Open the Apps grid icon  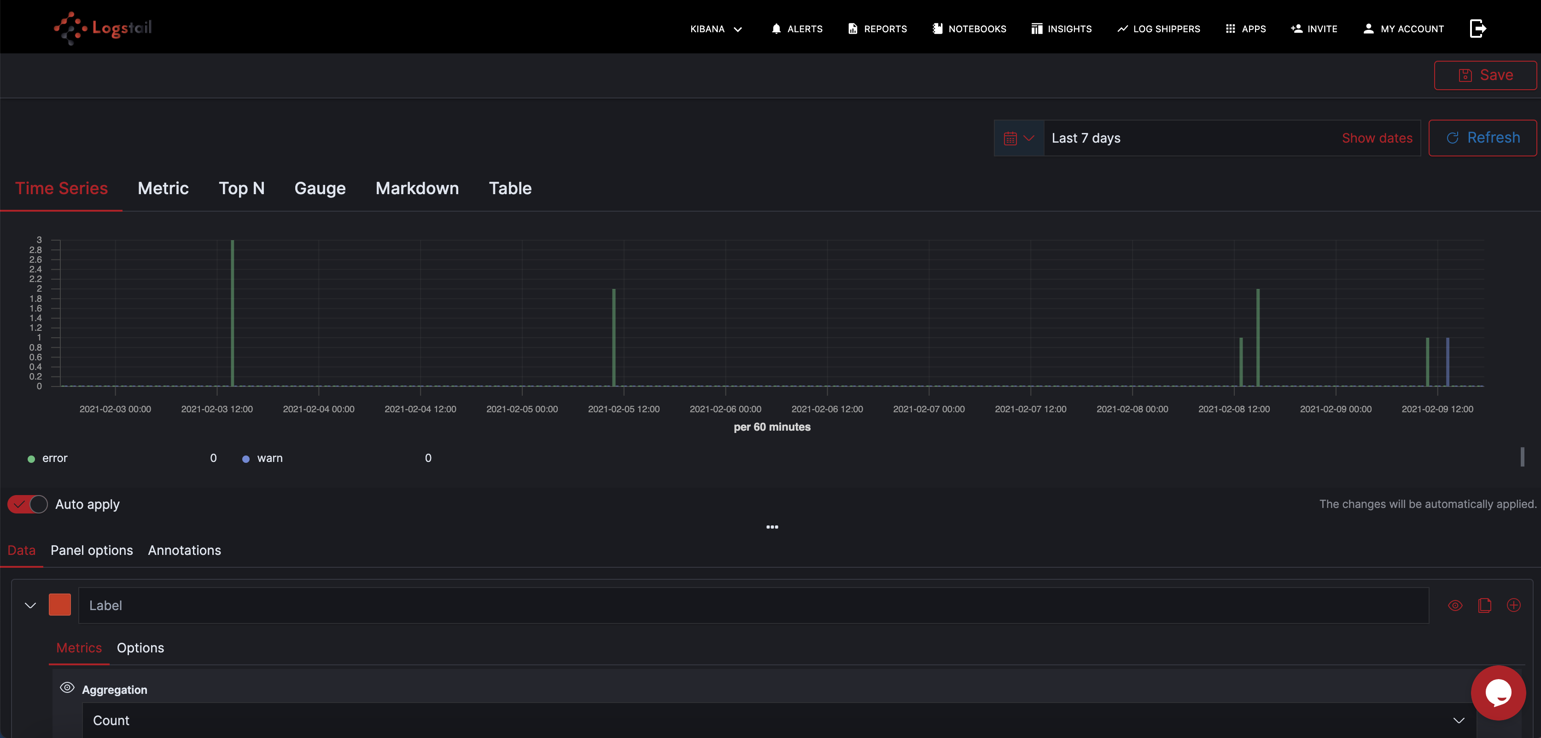pyautogui.click(x=1230, y=29)
